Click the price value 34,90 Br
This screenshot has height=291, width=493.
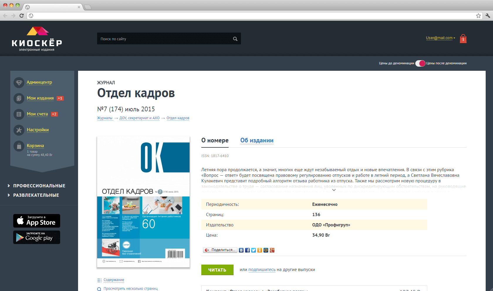(x=321, y=235)
